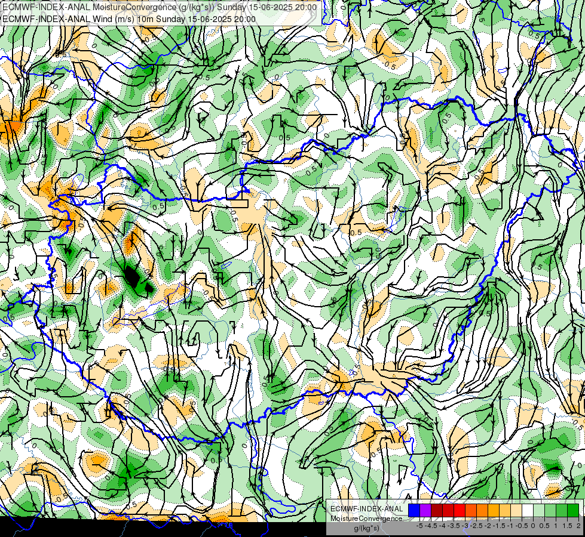Screen dimensions: 585x537
Task: Click the blue legend swatch
Action: (414, 510)
